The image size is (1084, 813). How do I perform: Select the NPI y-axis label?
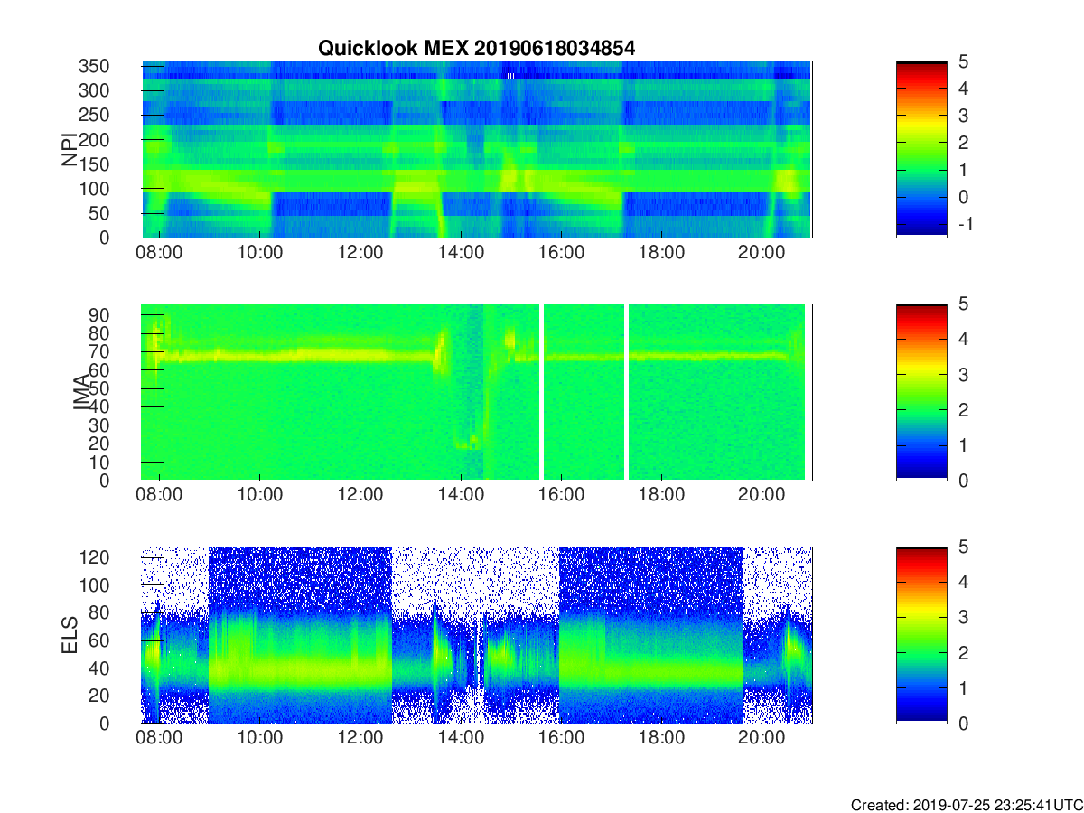coord(70,150)
